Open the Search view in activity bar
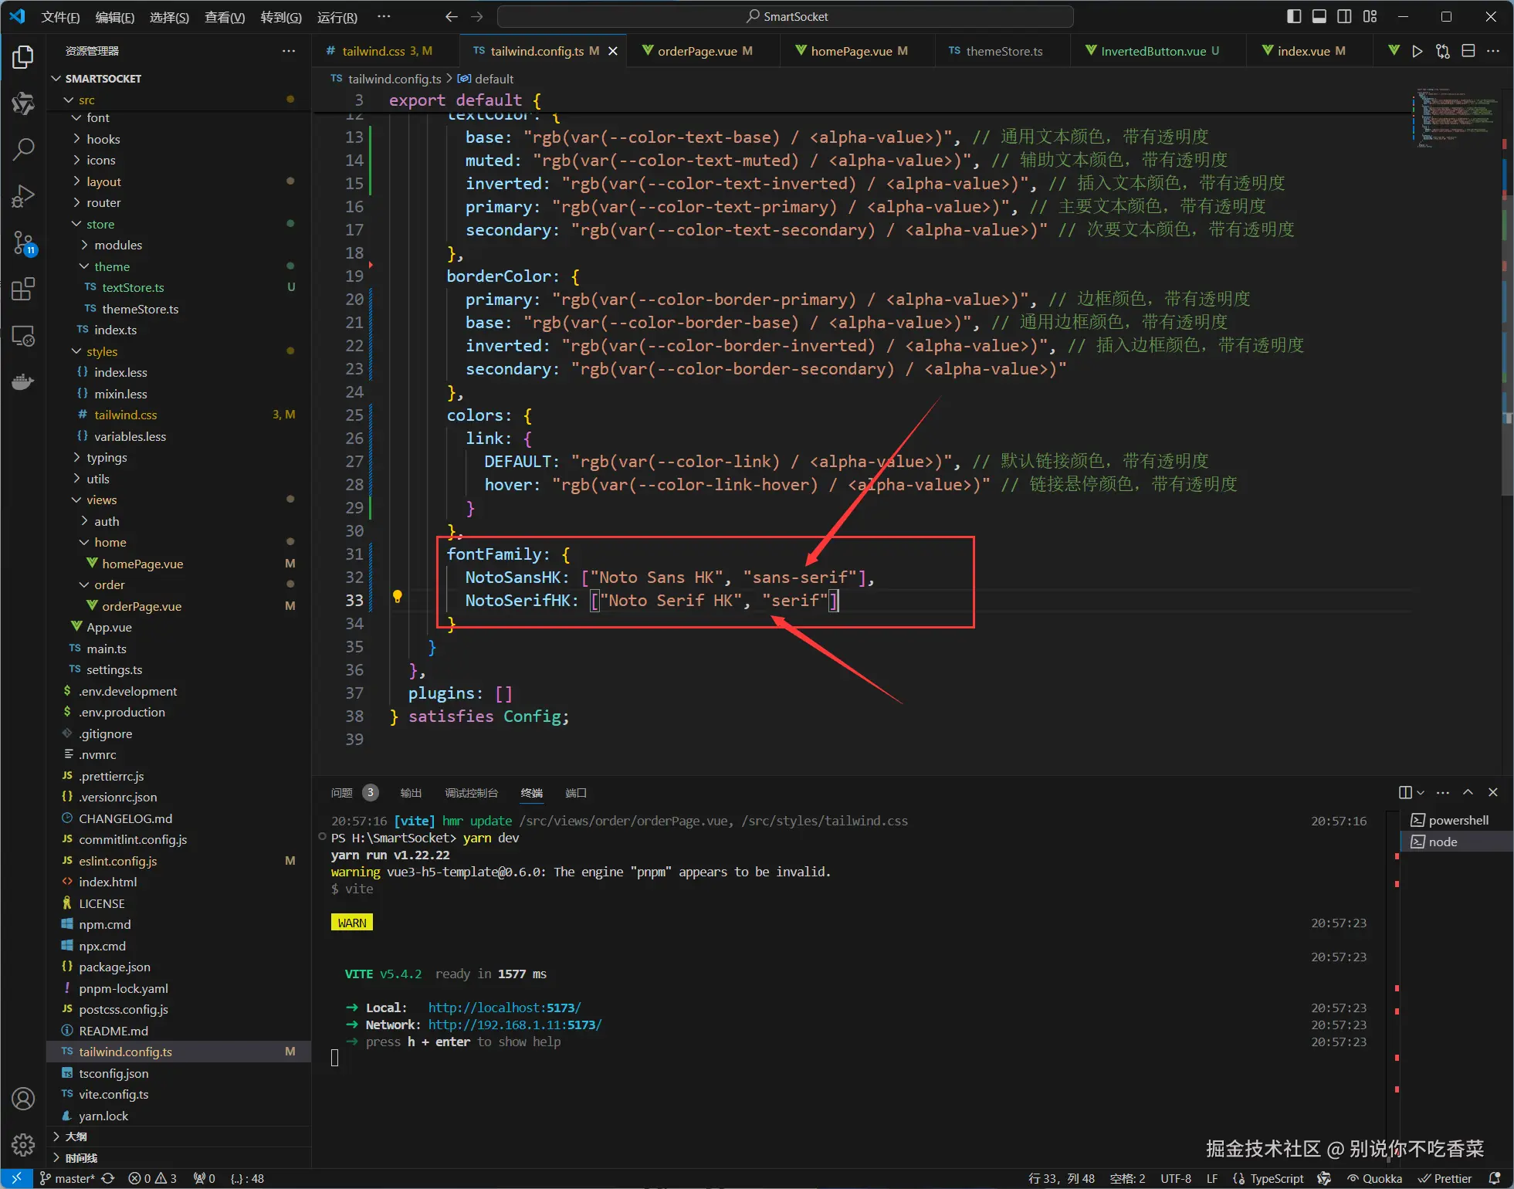The image size is (1514, 1189). tap(23, 149)
